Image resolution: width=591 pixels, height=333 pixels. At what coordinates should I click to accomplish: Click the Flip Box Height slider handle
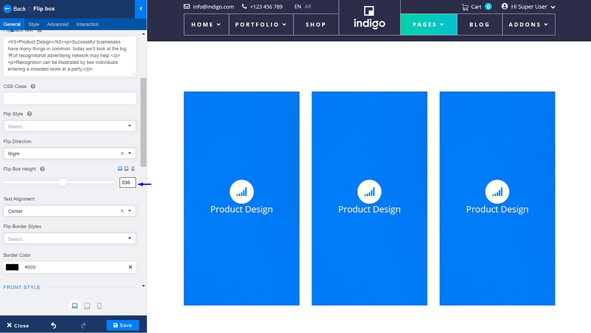coord(63,182)
